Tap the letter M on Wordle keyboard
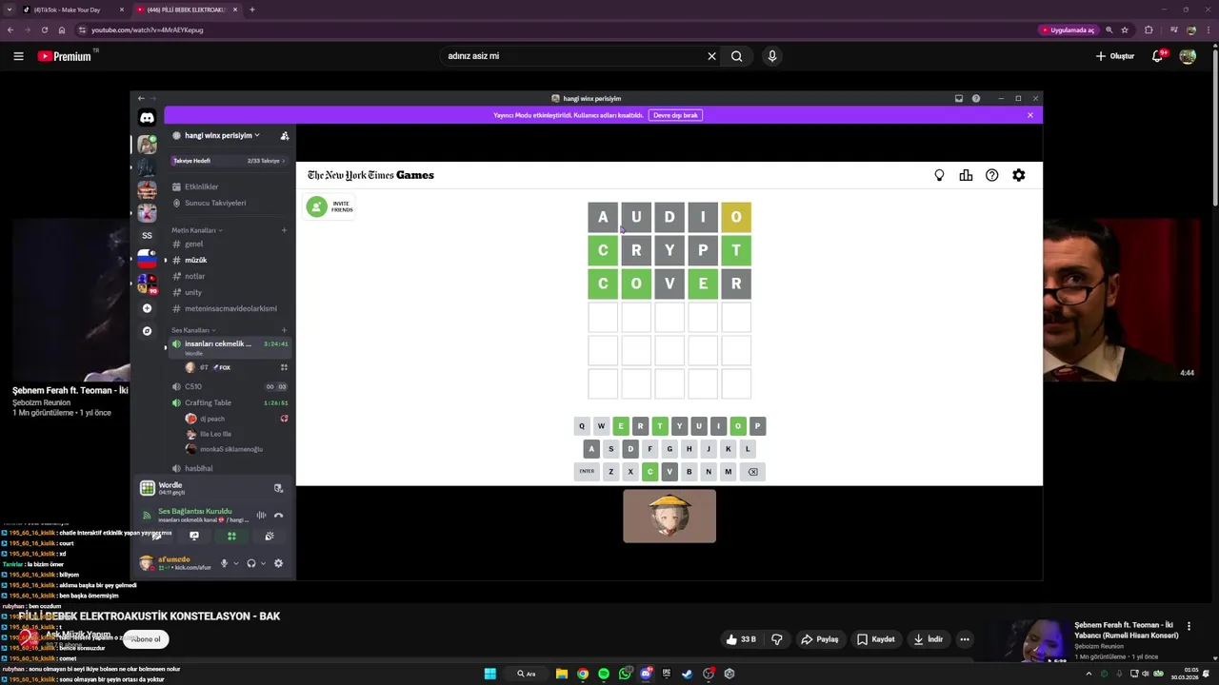This screenshot has height=685, width=1219. click(728, 472)
